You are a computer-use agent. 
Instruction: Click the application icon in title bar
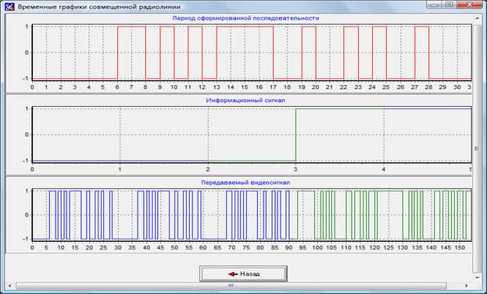(x=10, y=6)
